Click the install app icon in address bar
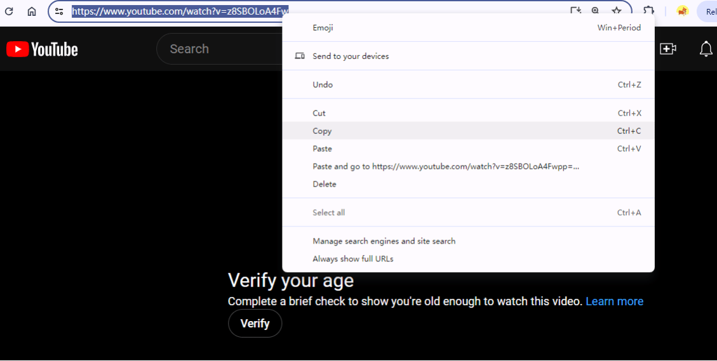Image resolution: width=717 pixels, height=361 pixels. [575, 11]
